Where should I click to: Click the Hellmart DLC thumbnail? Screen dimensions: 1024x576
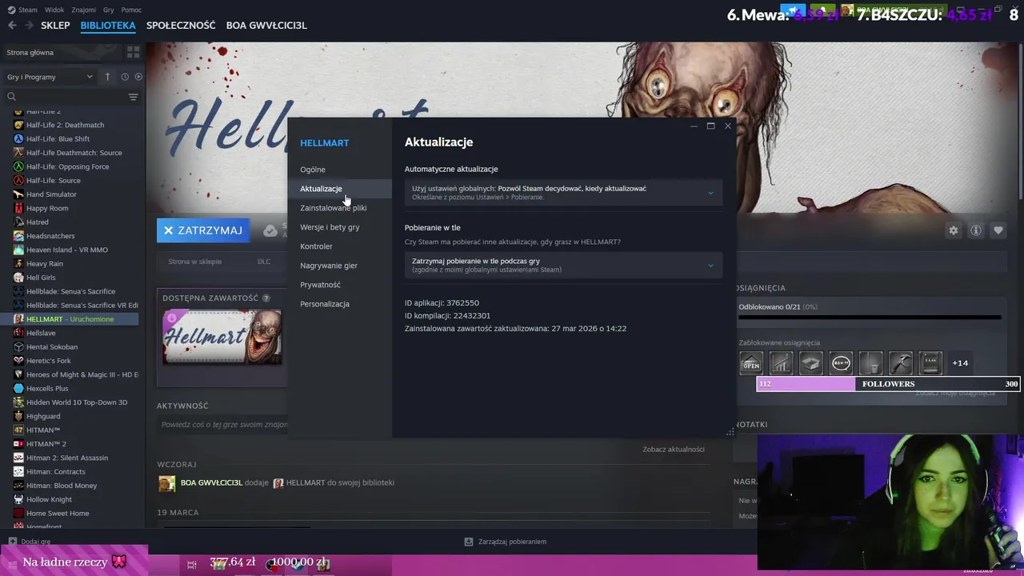222,337
